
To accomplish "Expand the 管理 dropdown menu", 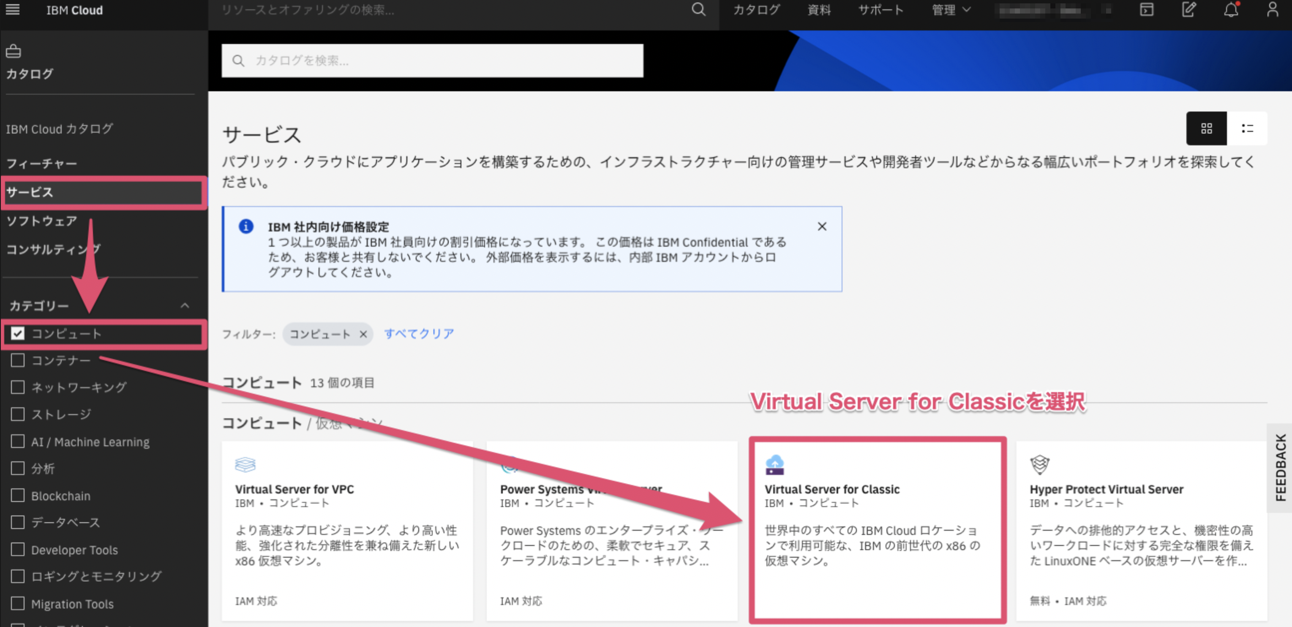I will pyautogui.click(x=951, y=10).
